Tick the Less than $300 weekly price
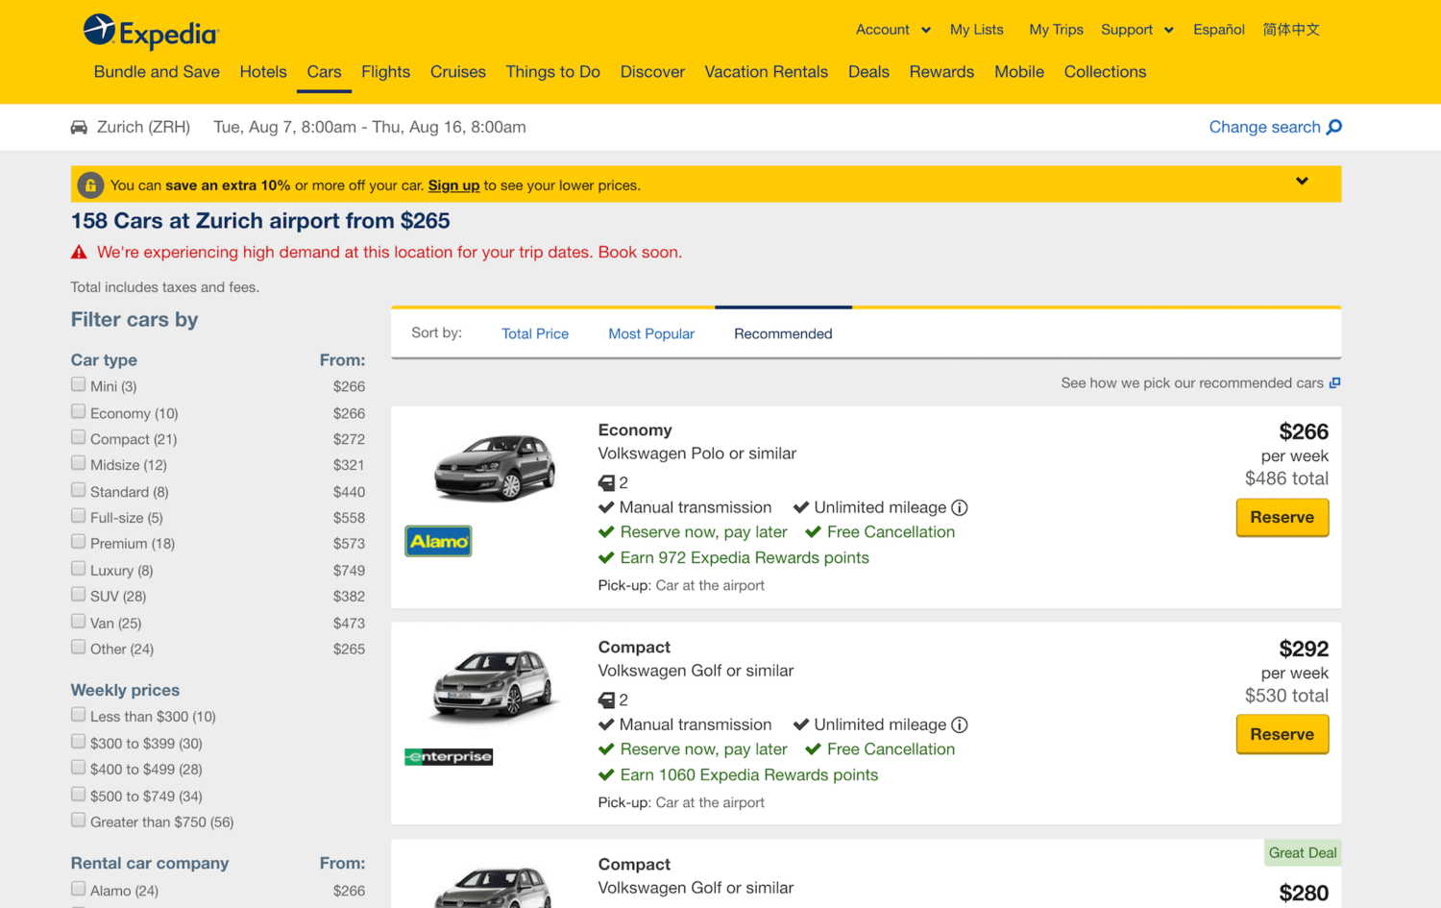Screen dimensions: 1441x908 click(x=79, y=715)
